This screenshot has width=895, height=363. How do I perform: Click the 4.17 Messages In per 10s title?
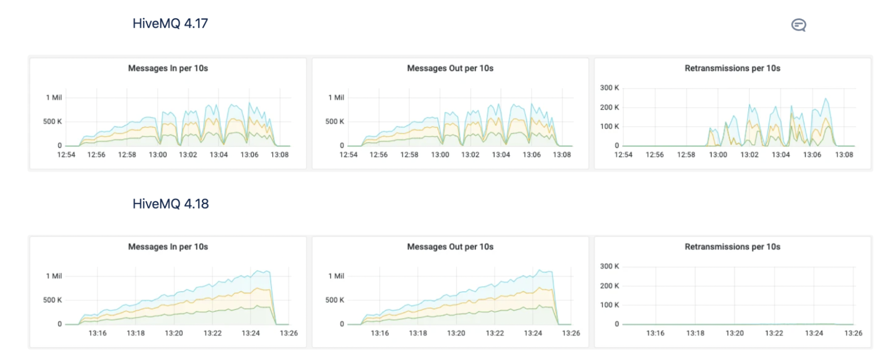coord(168,68)
